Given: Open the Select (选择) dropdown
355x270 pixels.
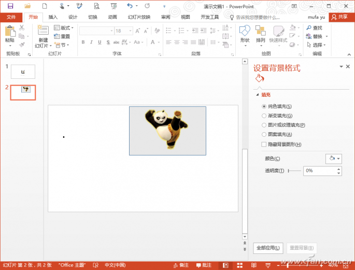Looking at the screenshot, I should 316,45.
